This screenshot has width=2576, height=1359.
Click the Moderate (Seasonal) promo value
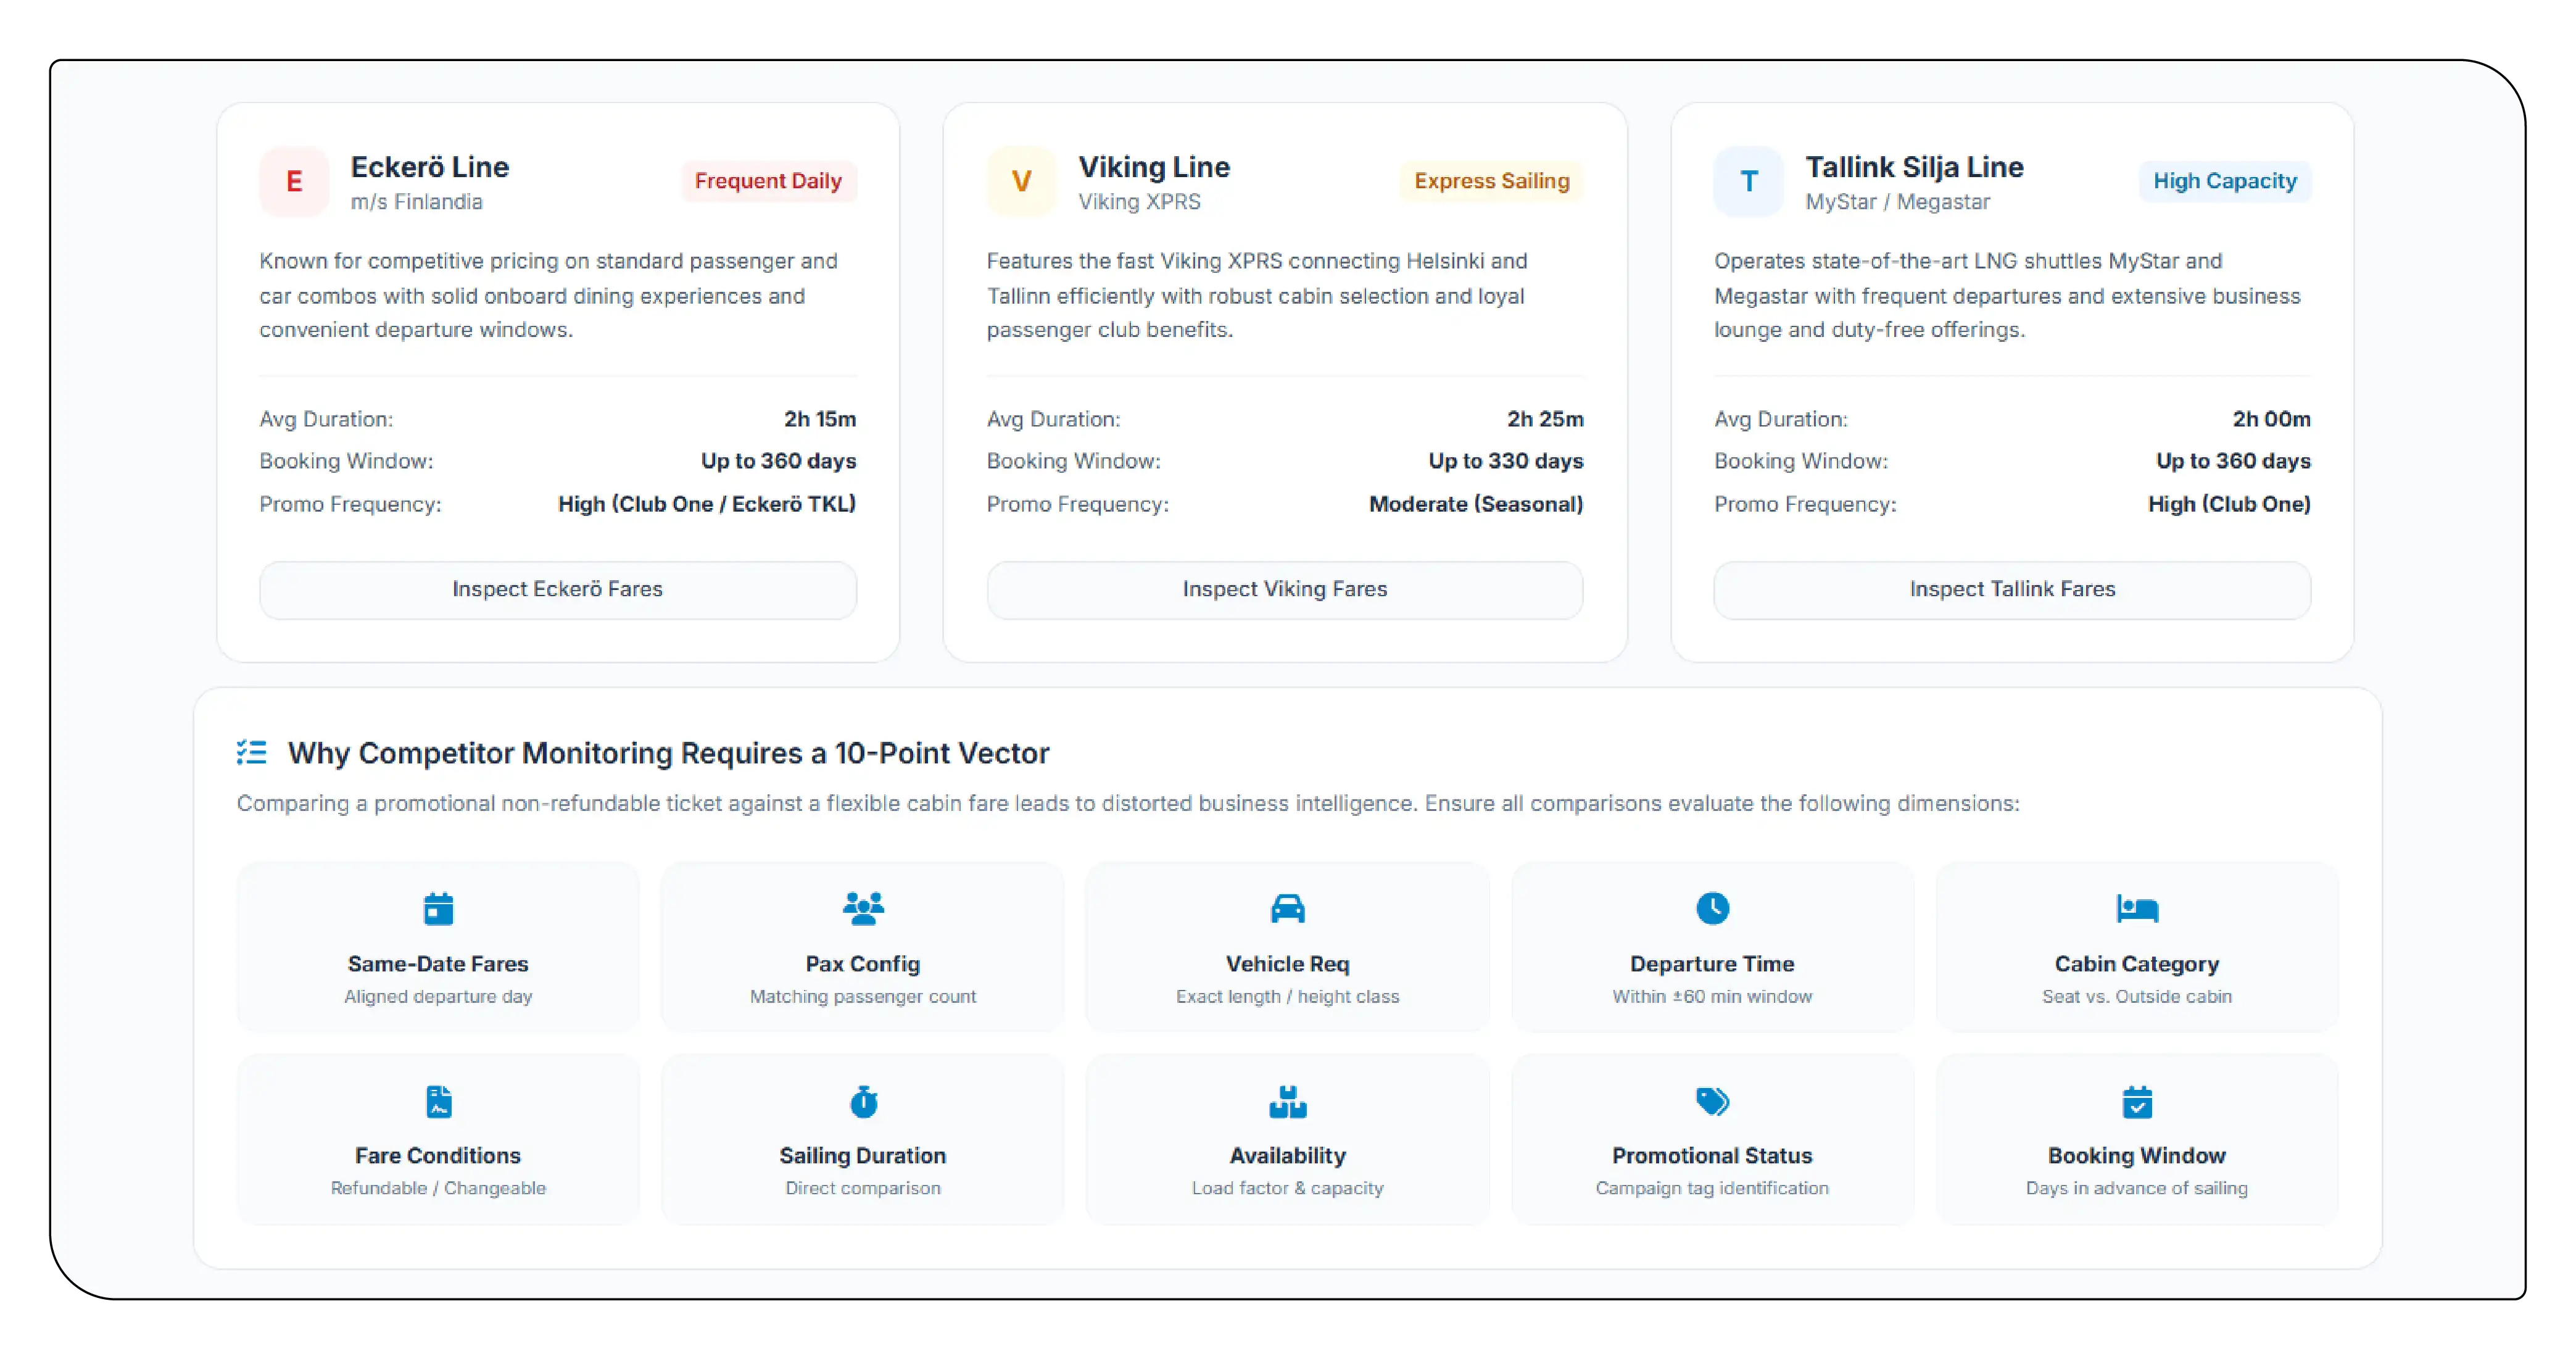click(1476, 504)
